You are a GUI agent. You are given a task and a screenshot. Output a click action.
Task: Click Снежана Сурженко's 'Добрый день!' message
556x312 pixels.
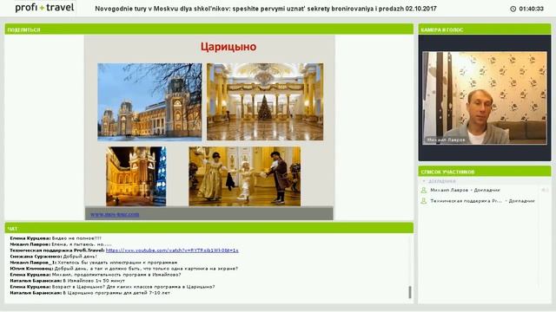53,257
